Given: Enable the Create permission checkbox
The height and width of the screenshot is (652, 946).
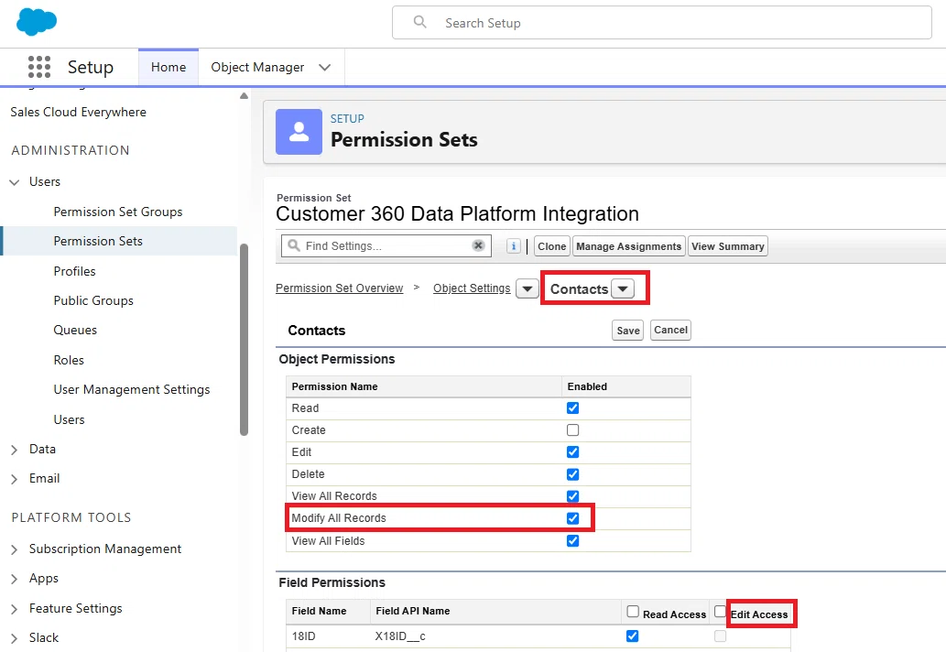Looking at the screenshot, I should [x=572, y=430].
